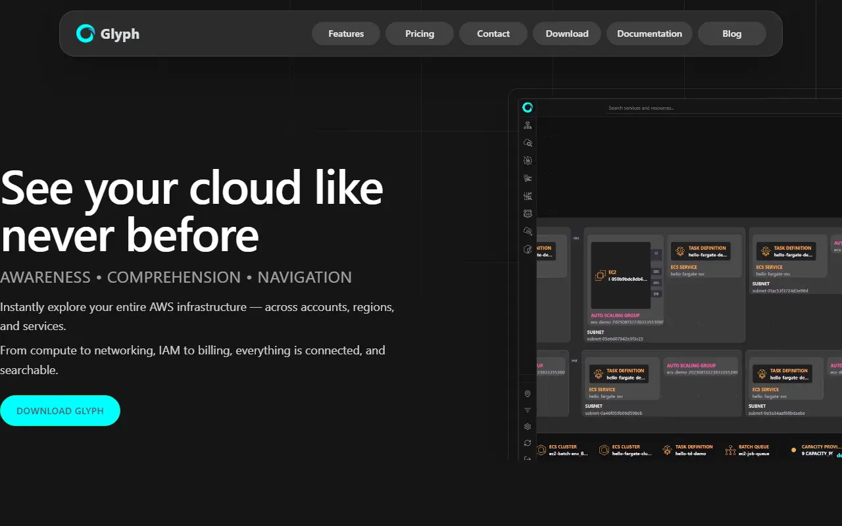The width and height of the screenshot is (842, 526).
Task: Click the ec2-job-queue text in bottom bar
Action: click(753, 454)
